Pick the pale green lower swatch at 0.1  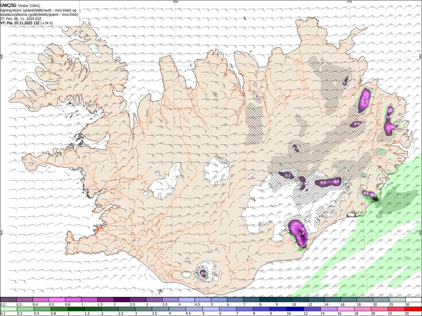pos(9,309)
